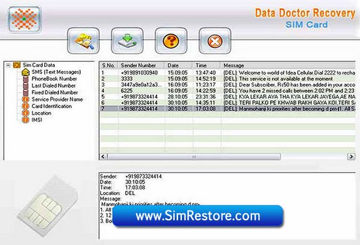Open help with the question mark icon
The width and height of the screenshot is (360, 245).
(171, 41)
